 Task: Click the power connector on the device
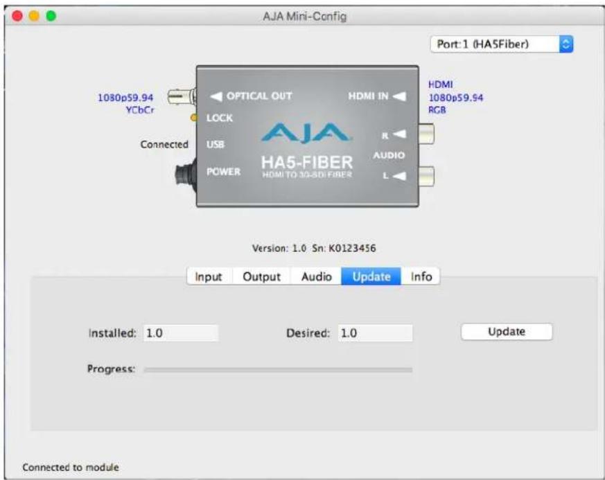(186, 177)
